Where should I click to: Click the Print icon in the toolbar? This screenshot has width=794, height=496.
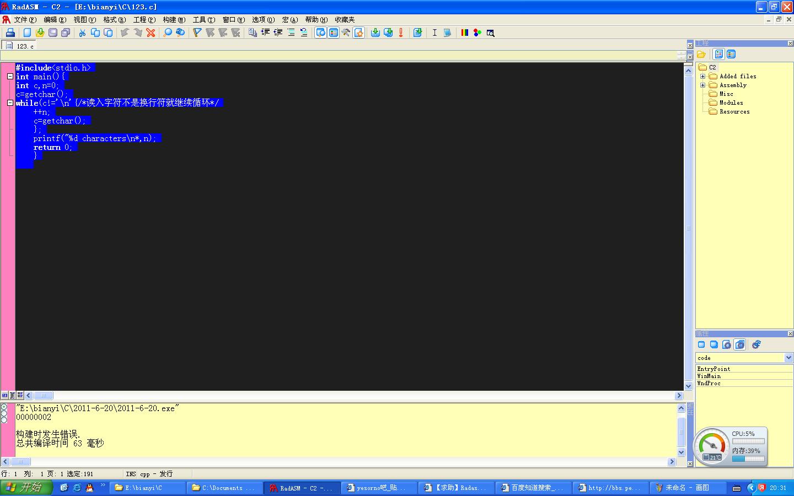[x=10, y=33]
